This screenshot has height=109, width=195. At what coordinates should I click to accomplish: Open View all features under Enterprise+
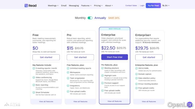[149, 101]
